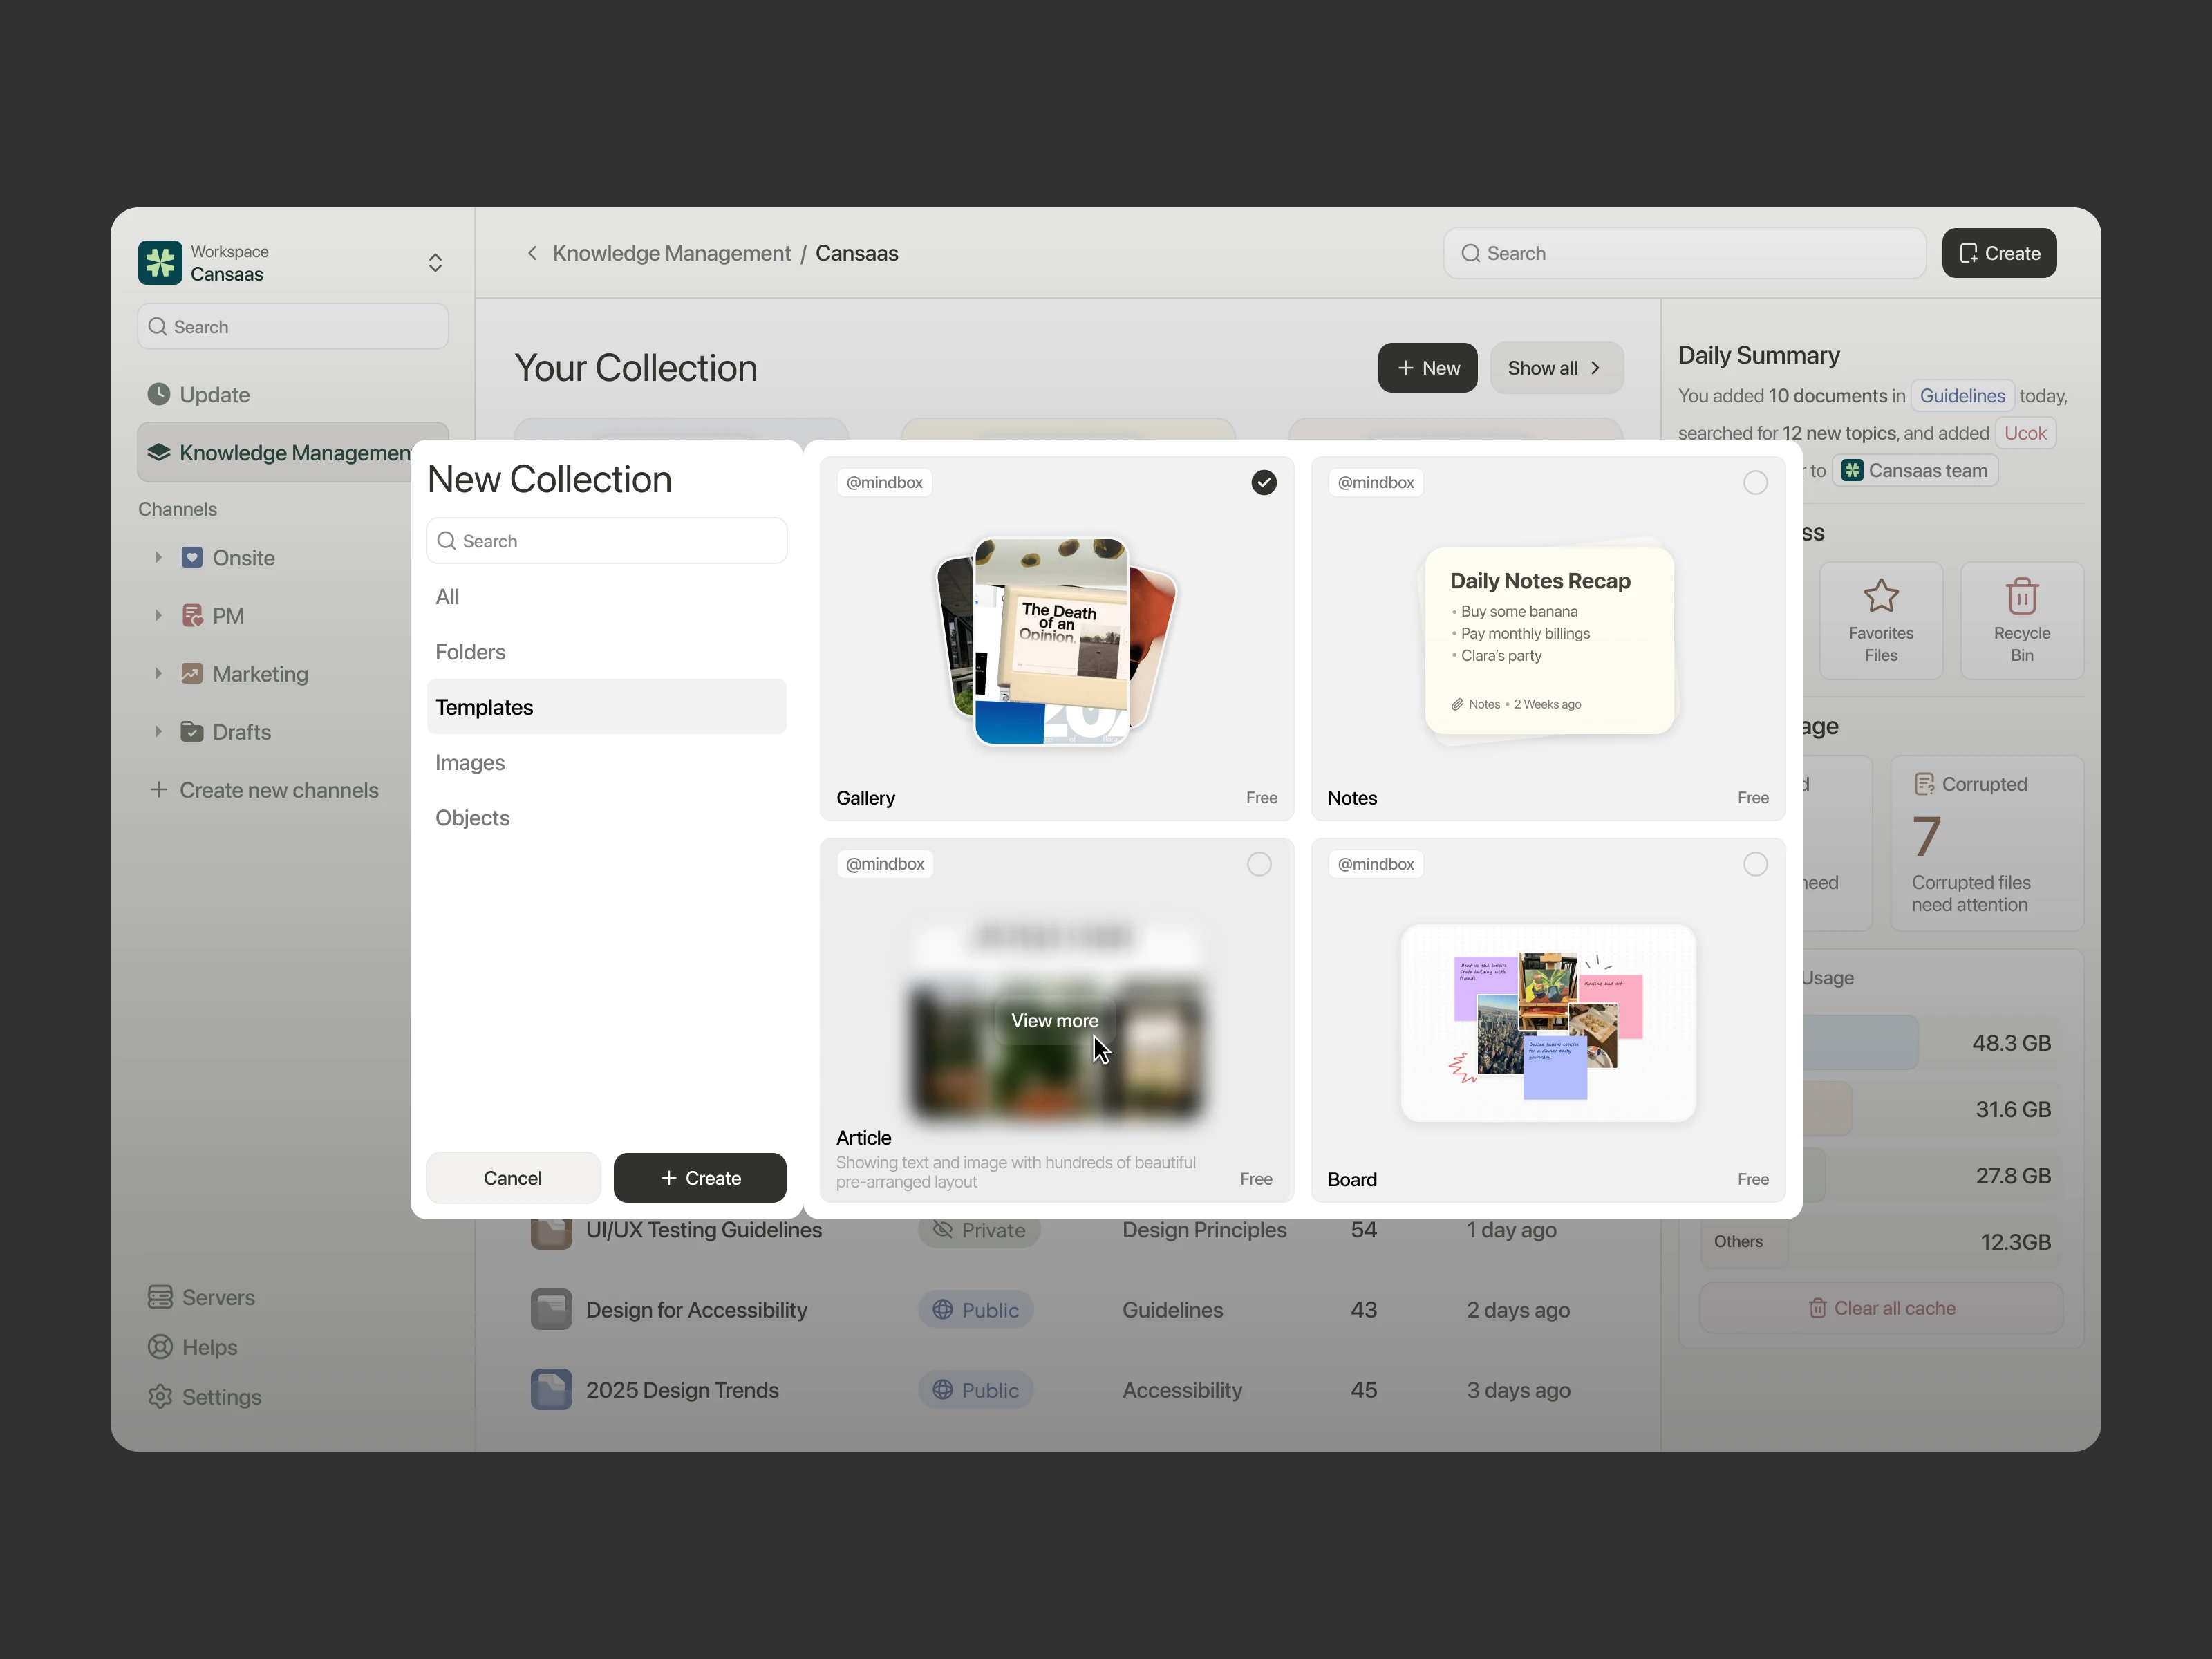Uncheck the Gallery template
Screen dimensions: 2212x1659
tap(1264, 483)
